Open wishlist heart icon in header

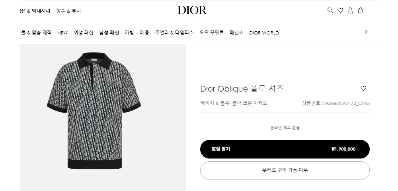[x=340, y=10]
